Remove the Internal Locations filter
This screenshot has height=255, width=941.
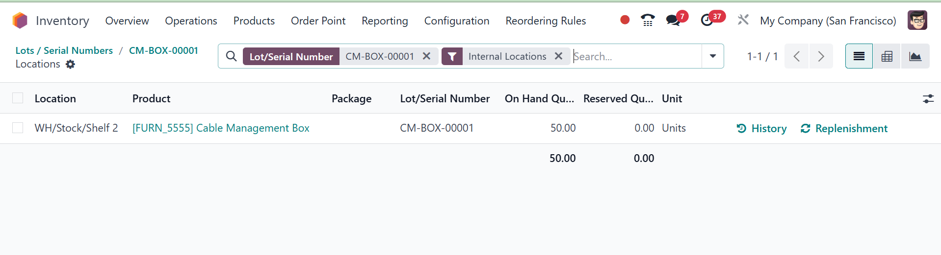558,56
